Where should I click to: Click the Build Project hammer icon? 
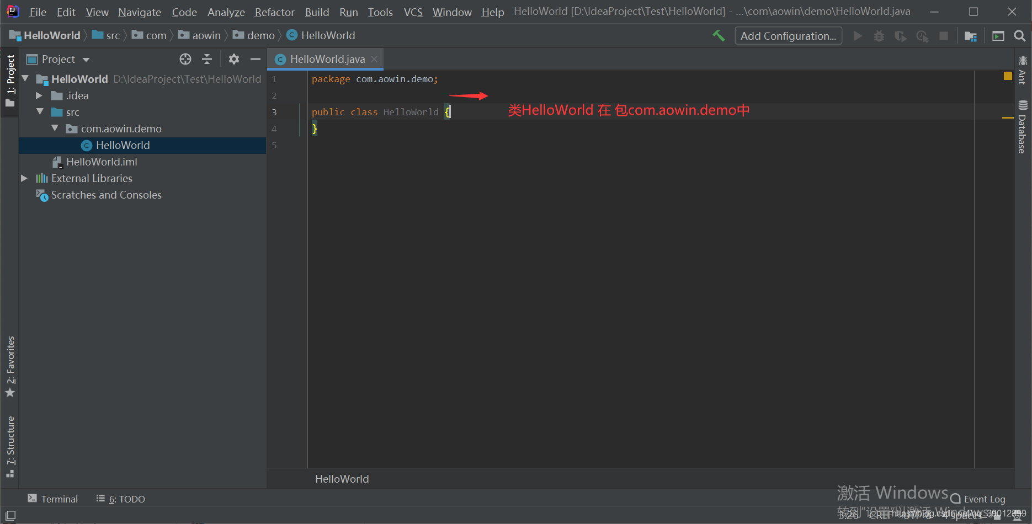[719, 36]
